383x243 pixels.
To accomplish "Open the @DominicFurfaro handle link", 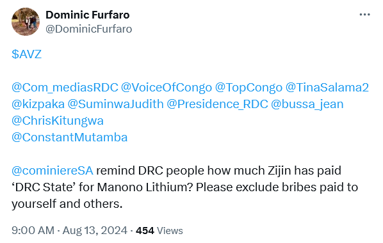I will point(89,29).
